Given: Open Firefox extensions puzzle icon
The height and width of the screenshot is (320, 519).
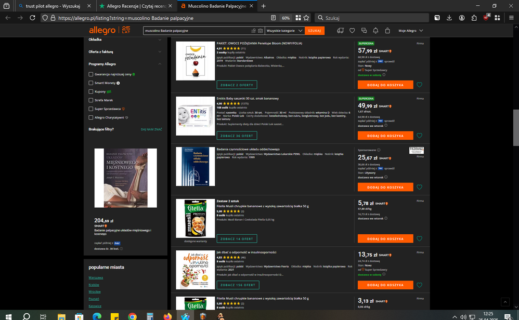Looking at the screenshot, I should pyautogui.click(x=474, y=18).
